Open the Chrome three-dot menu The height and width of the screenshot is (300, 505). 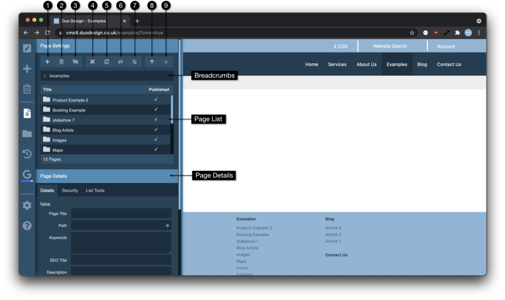(x=479, y=33)
